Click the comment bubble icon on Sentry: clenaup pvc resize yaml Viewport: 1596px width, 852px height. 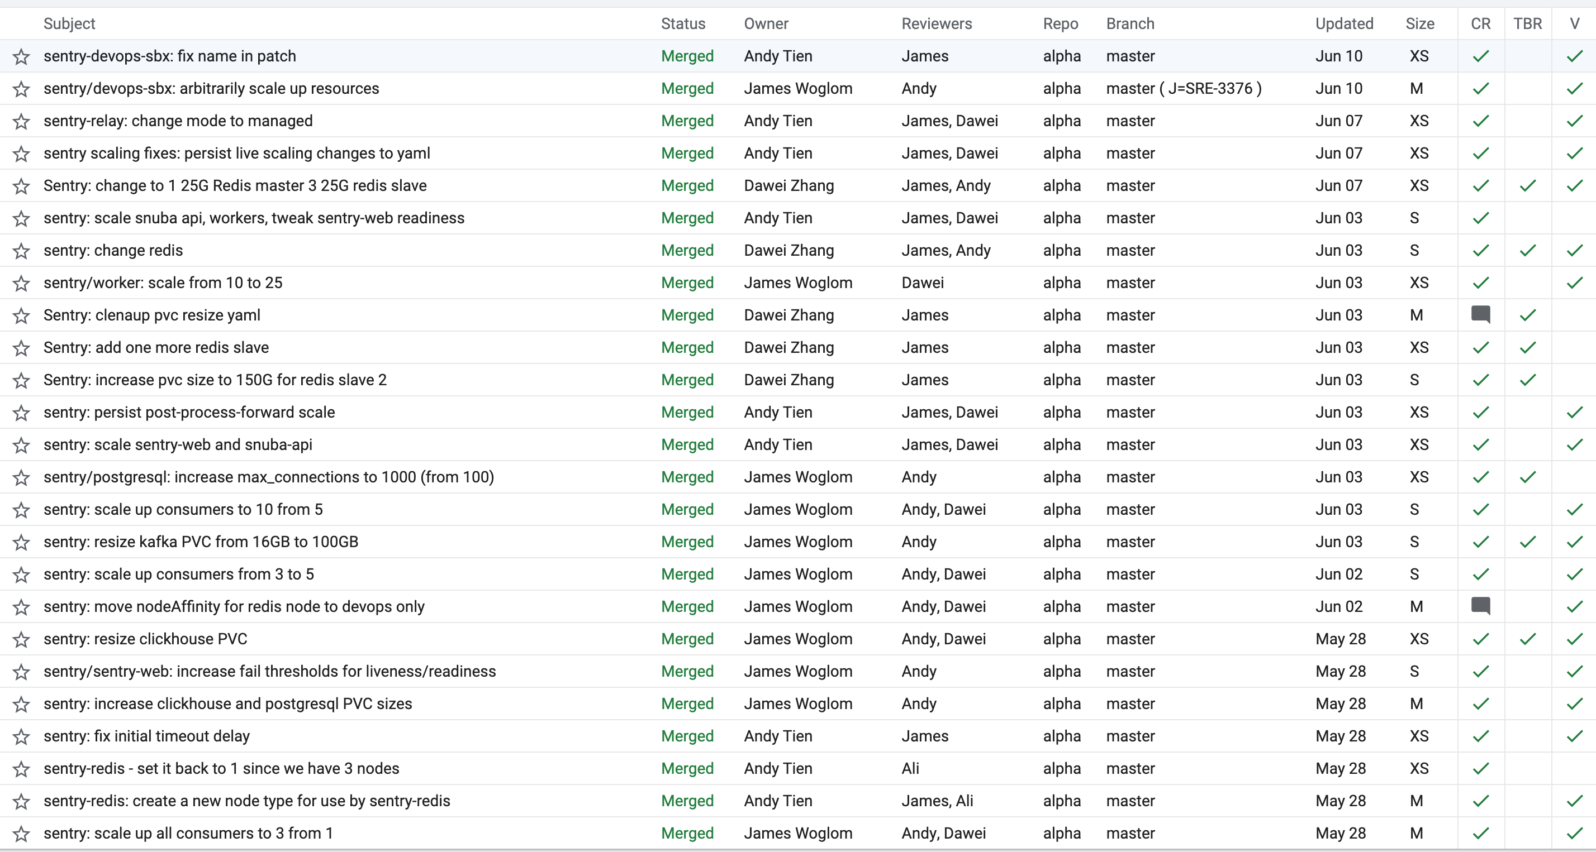1481,315
